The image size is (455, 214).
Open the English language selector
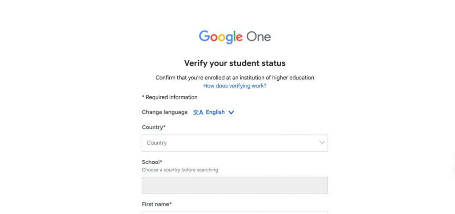pos(215,112)
